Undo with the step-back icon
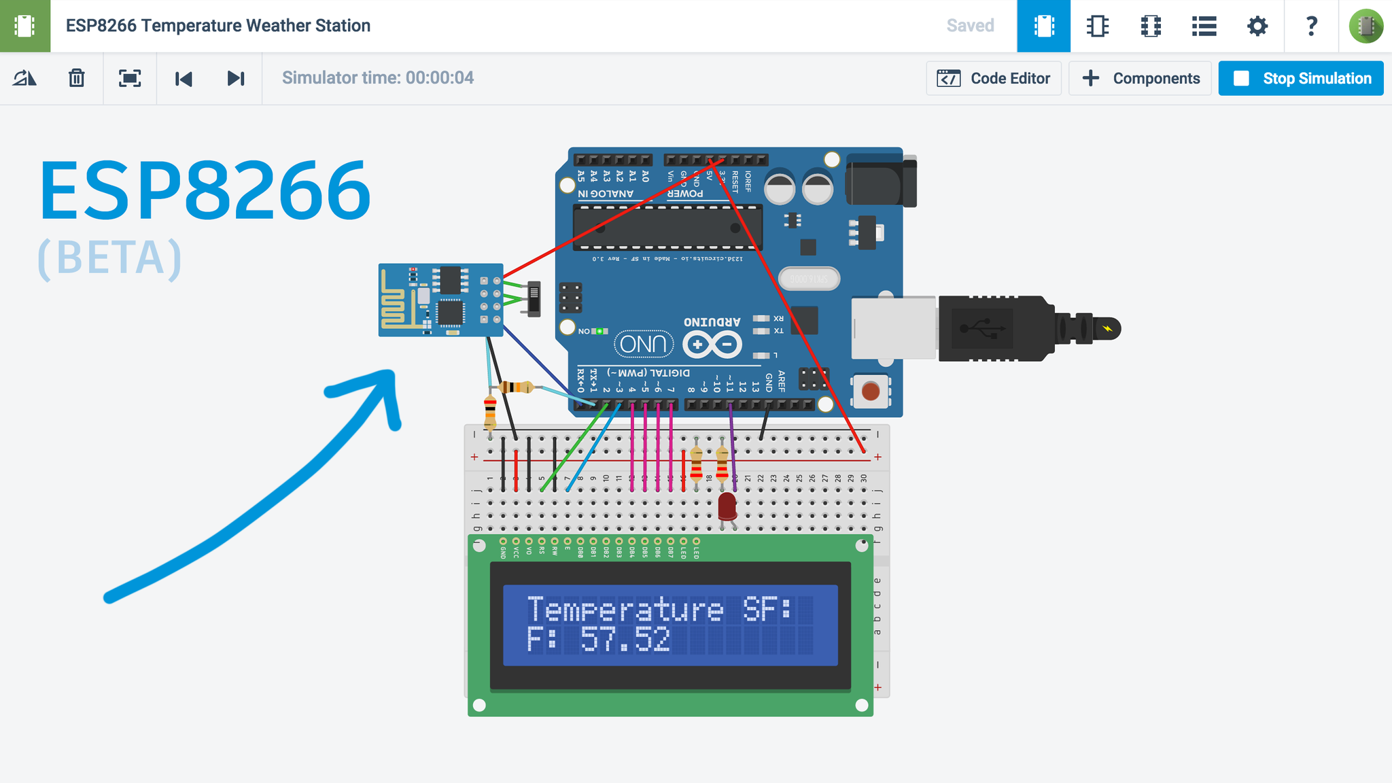Viewport: 1392px width, 783px height. point(184,78)
